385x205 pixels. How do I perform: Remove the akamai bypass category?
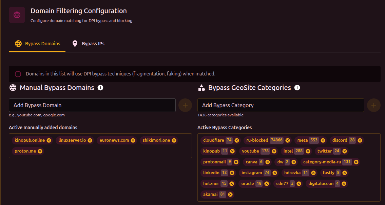click(x=230, y=195)
